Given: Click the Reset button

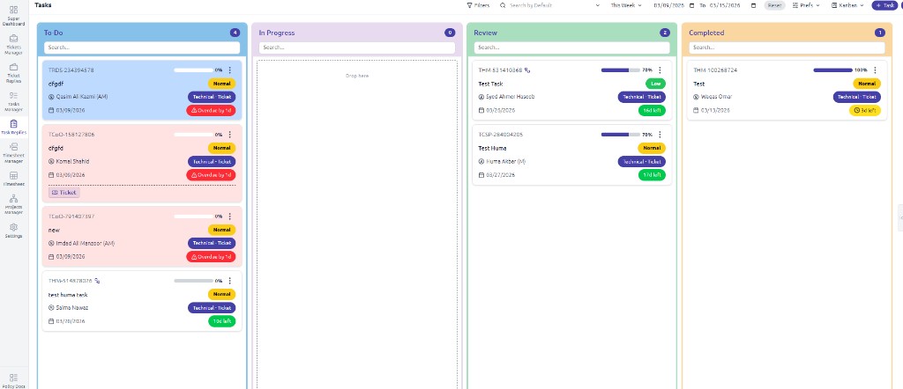Looking at the screenshot, I should (774, 5).
